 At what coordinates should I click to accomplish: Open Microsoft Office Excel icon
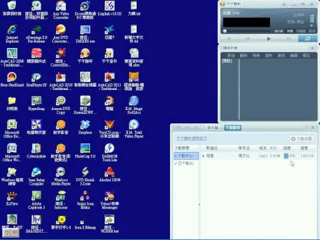[x=12, y=129]
